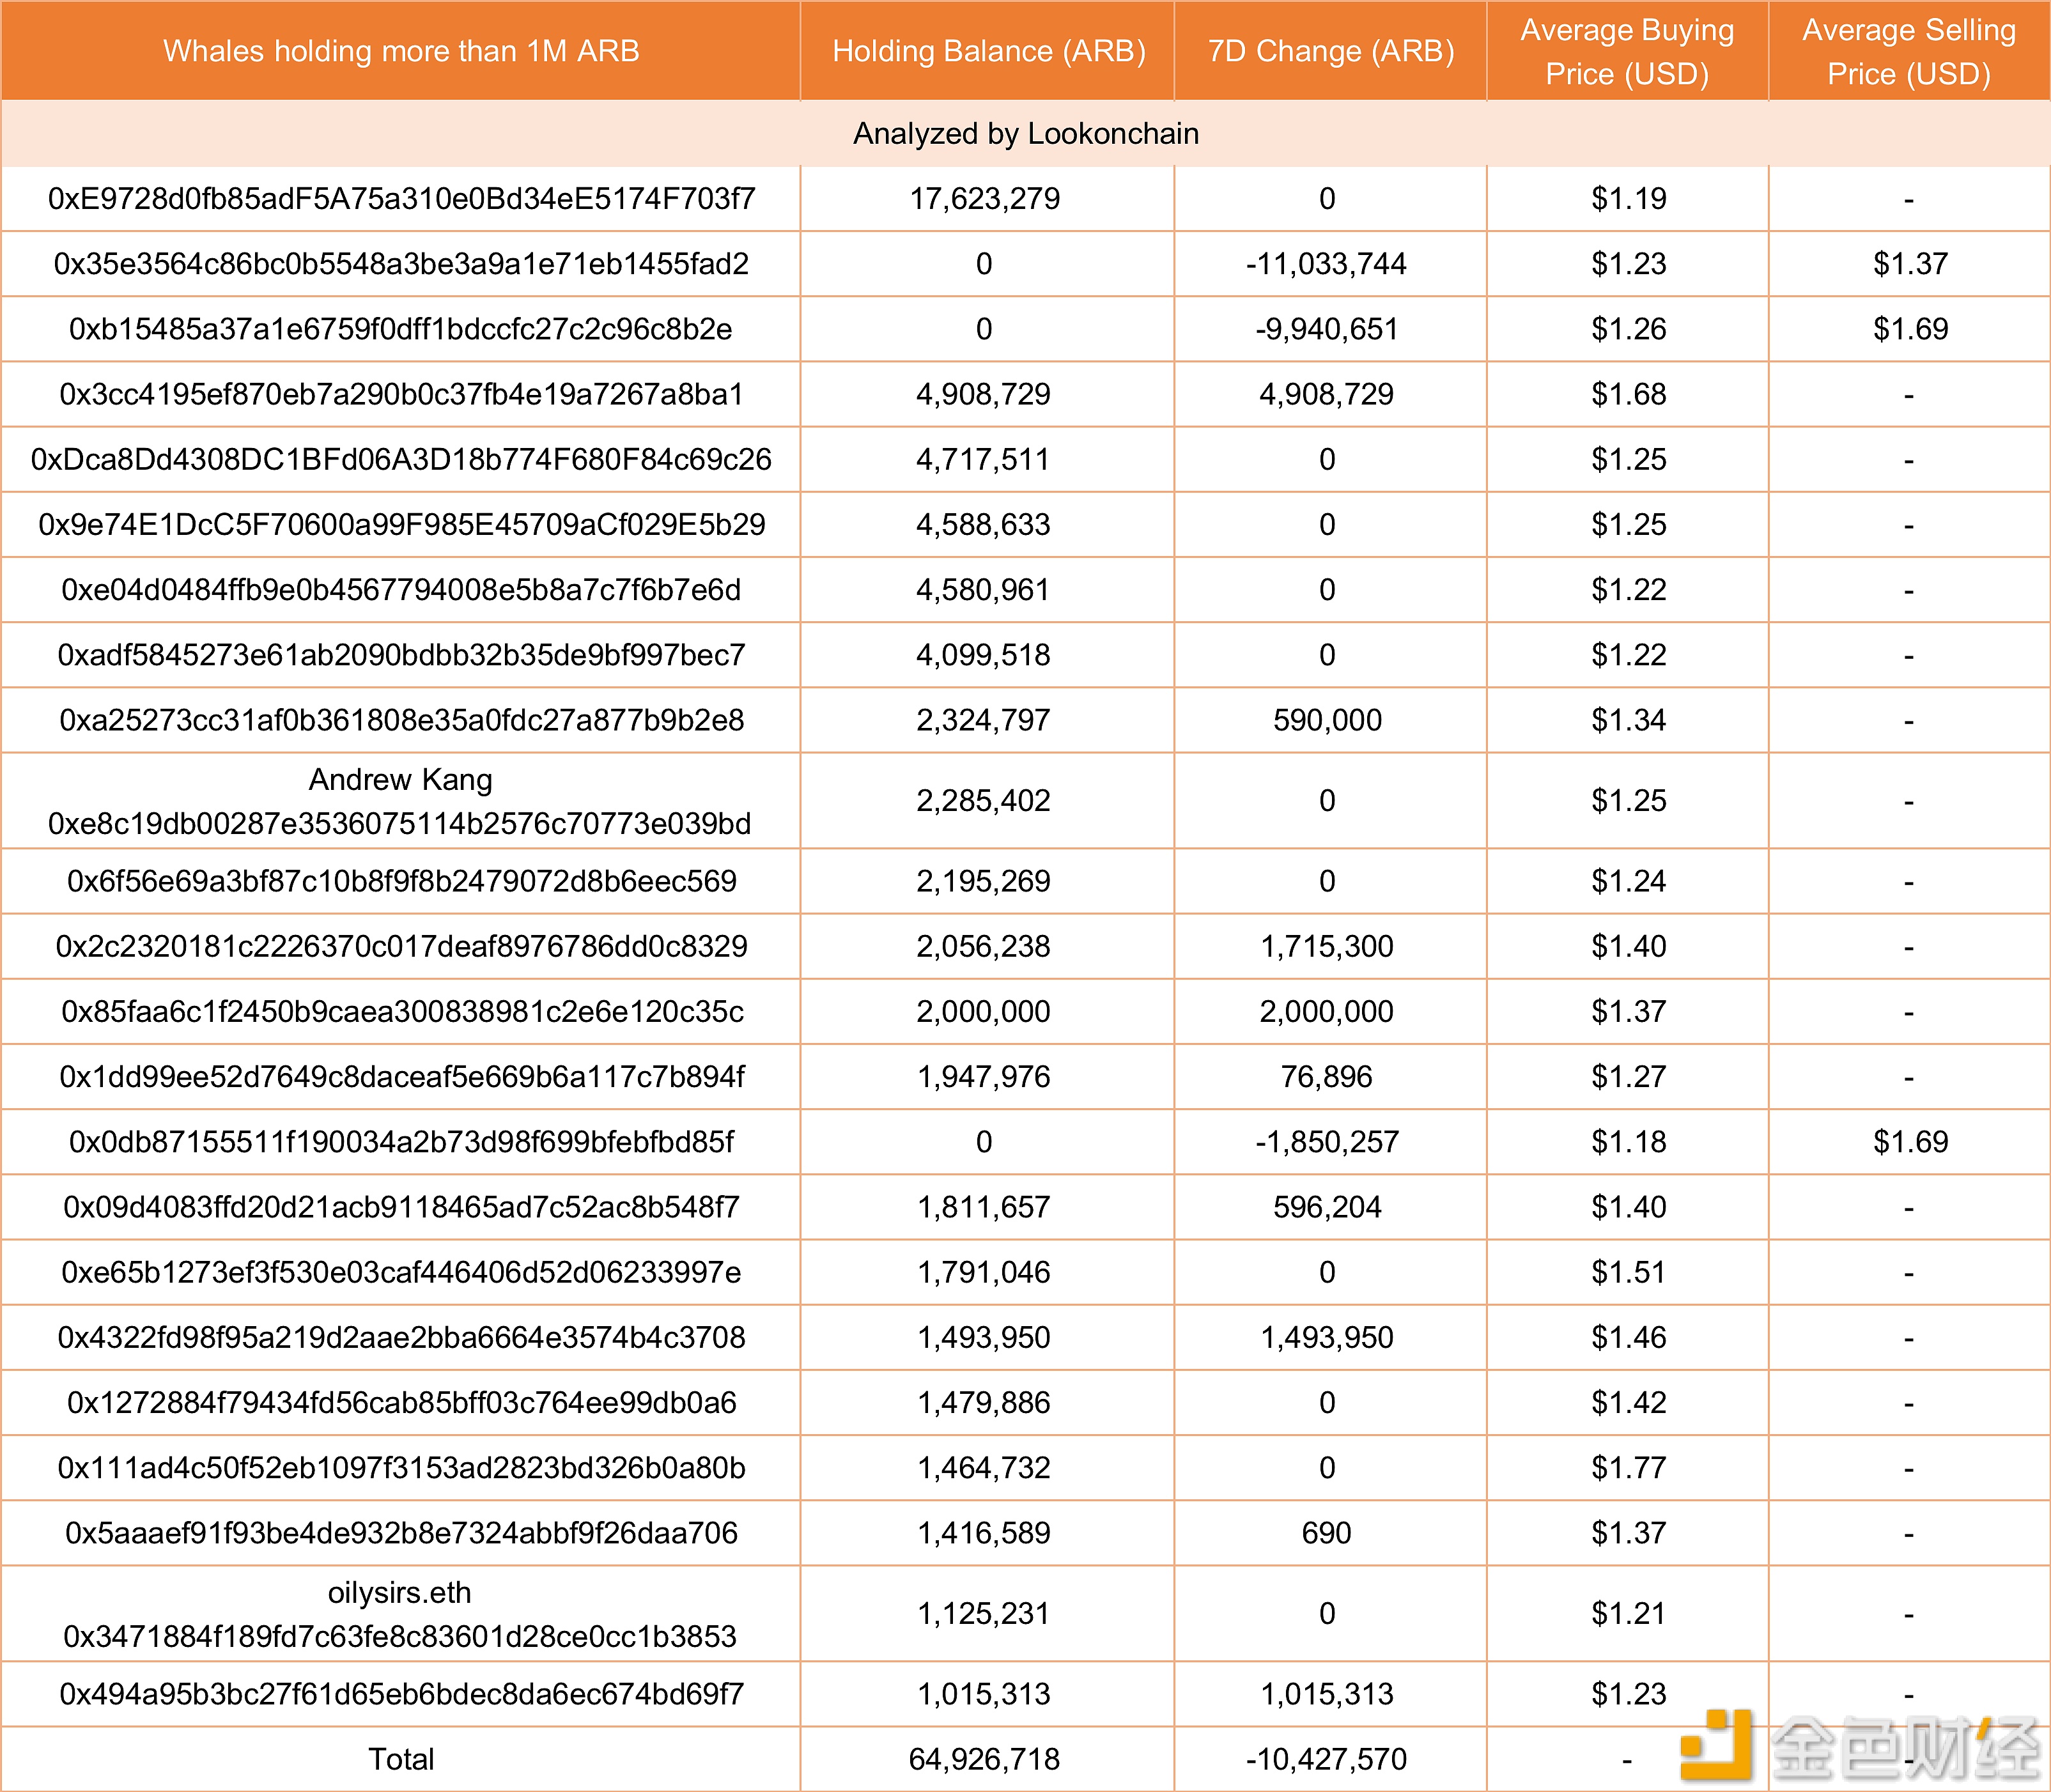Click the $1.77 average buying price
The image size is (2051, 1792).
(1628, 1468)
